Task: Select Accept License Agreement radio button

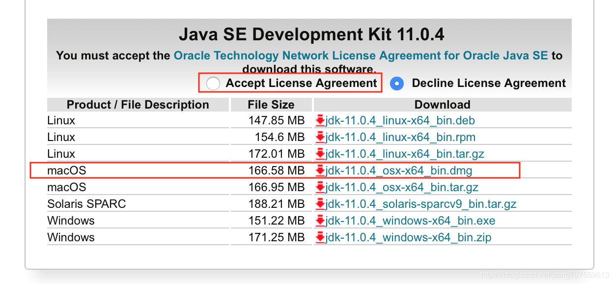Action: tap(213, 84)
